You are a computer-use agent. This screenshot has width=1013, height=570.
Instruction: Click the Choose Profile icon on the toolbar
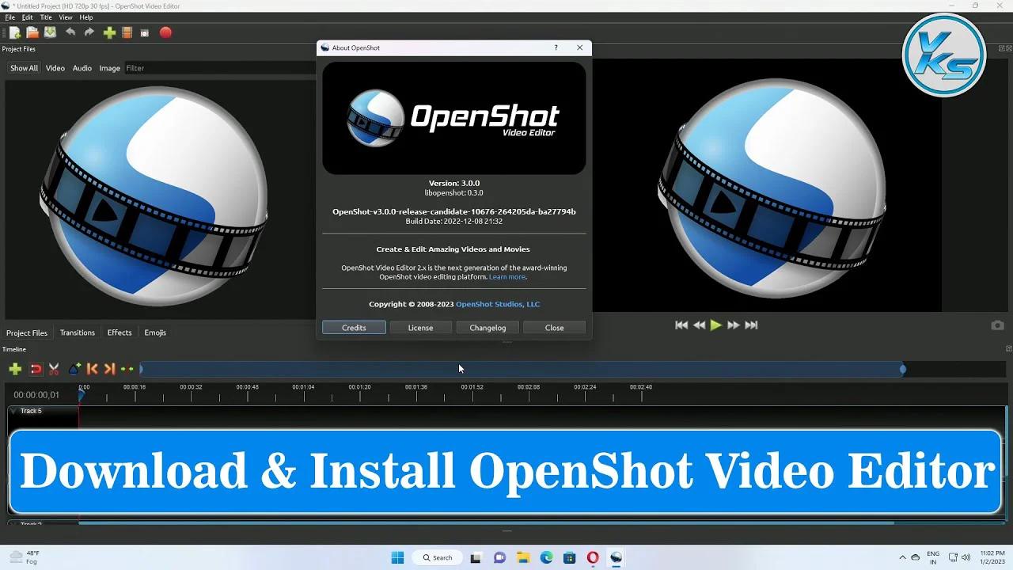coord(127,32)
